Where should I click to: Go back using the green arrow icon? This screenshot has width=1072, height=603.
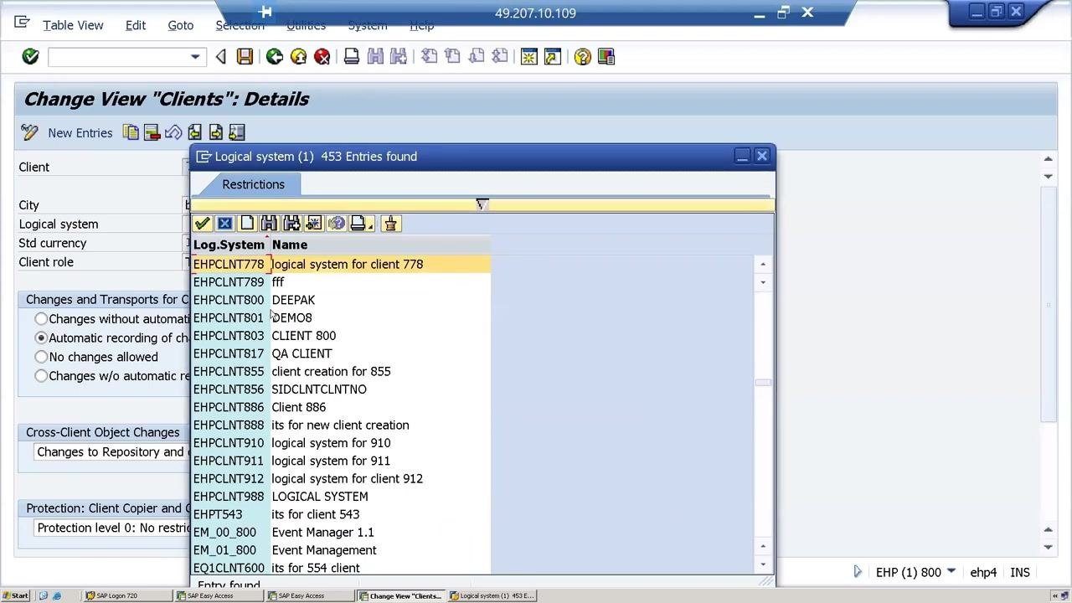pos(274,57)
